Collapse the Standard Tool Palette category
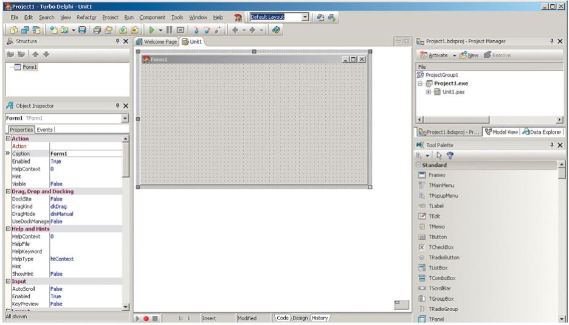This screenshot has width=569, height=325. [x=418, y=165]
